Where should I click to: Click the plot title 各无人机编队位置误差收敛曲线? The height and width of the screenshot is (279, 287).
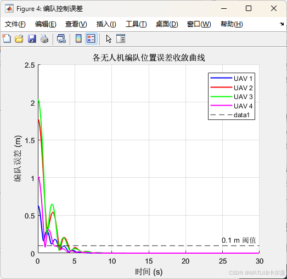click(149, 58)
